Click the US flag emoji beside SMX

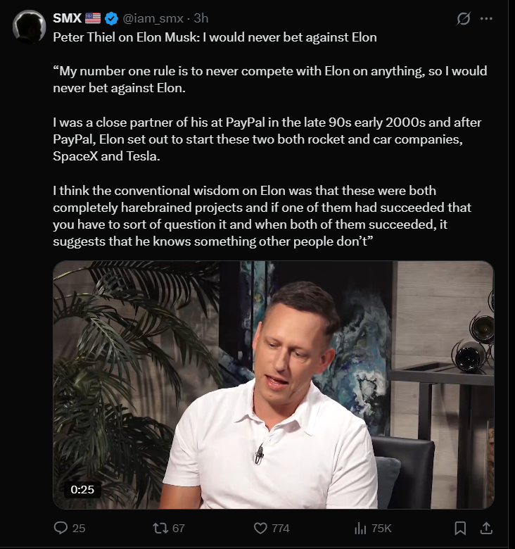point(93,18)
